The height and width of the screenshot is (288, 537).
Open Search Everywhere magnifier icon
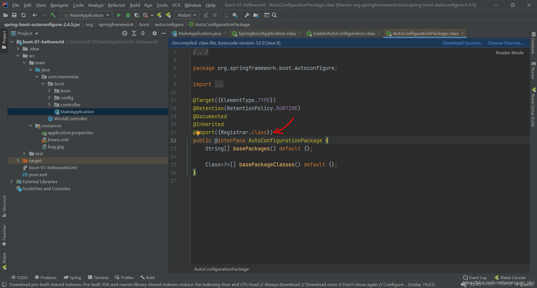click(274, 15)
